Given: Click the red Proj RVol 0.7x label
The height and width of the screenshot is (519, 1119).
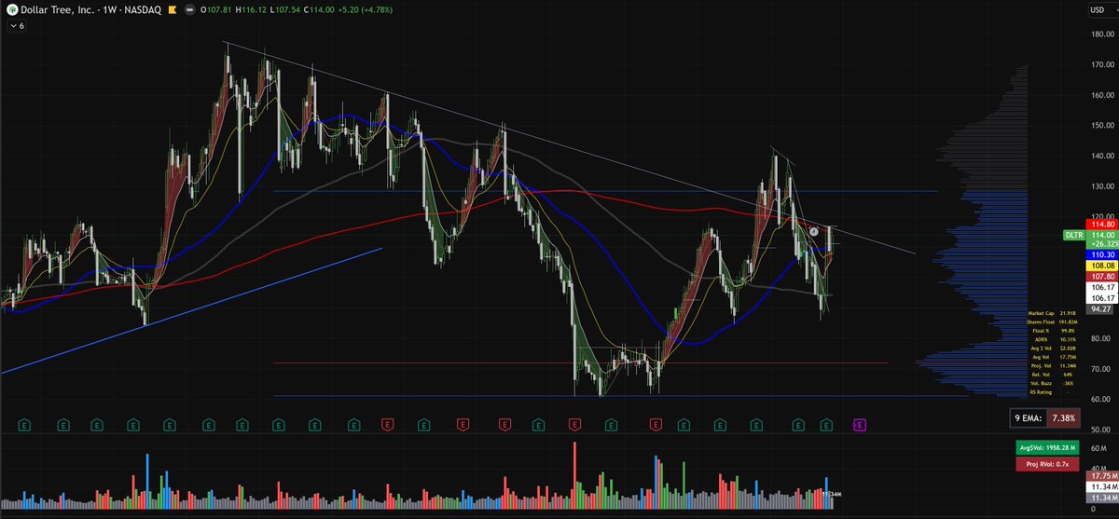Looking at the screenshot, I should (x=1048, y=463).
